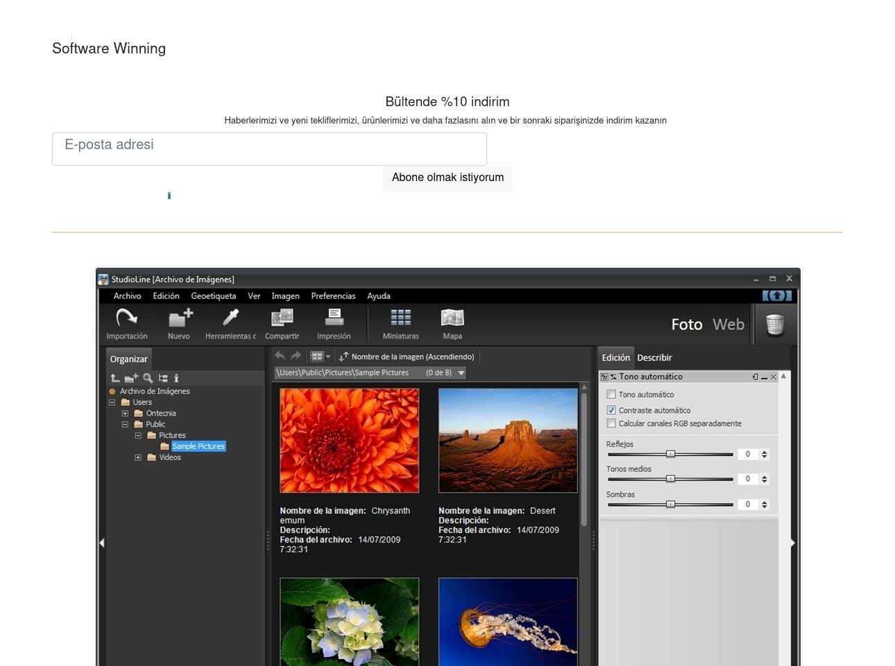Open the Imagen menu

coord(285,296)
